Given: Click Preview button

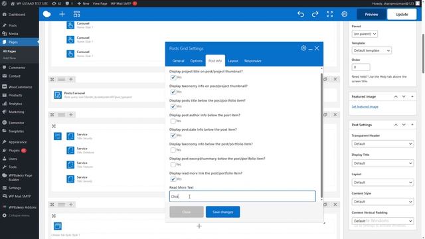Looking at the screenshot, I should (x=371, y=15).
